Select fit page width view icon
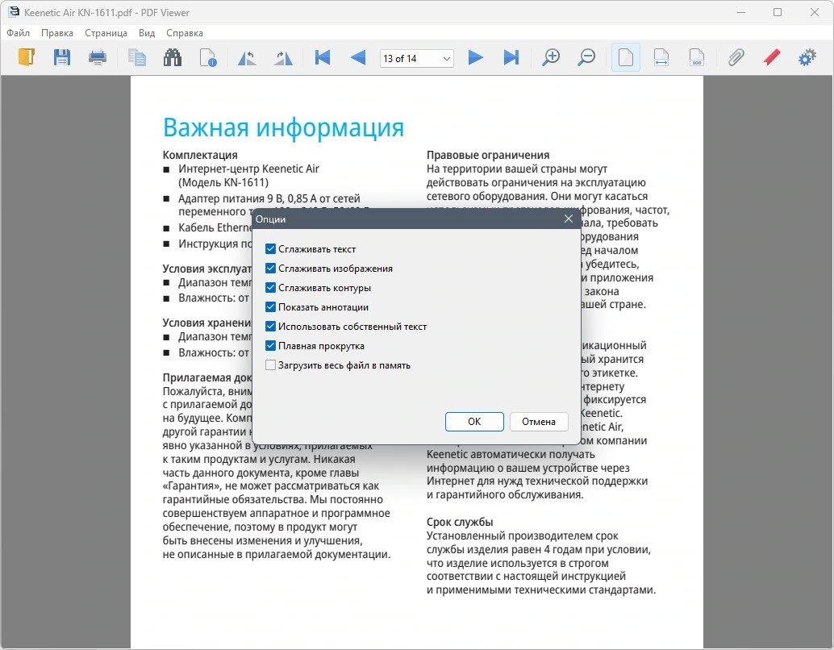The height and width of the screenshot is (650, 834). point(661,57)
